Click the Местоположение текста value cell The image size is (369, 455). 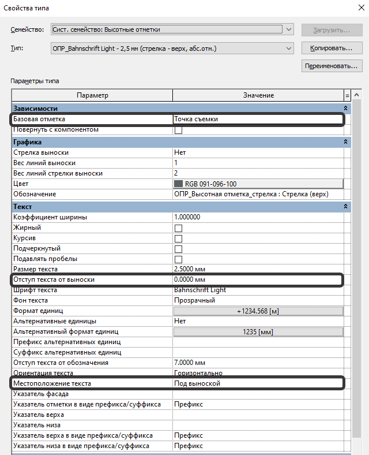click(258, 383)
